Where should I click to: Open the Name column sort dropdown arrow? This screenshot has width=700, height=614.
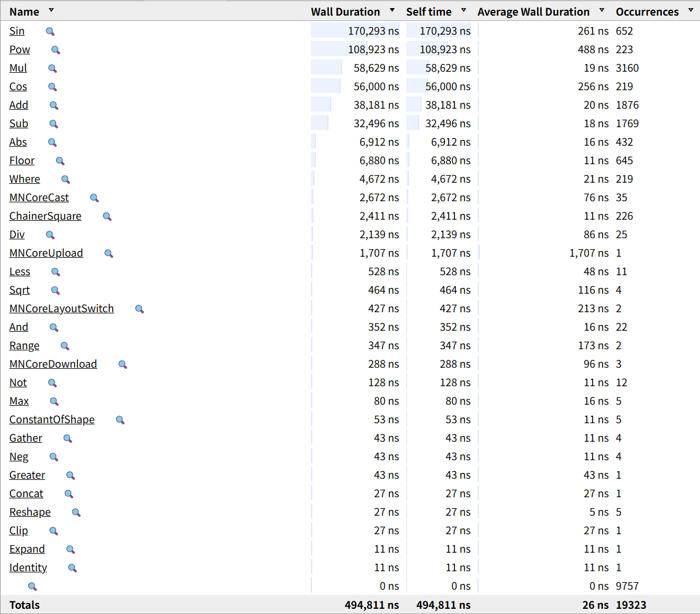pos(51,10)
